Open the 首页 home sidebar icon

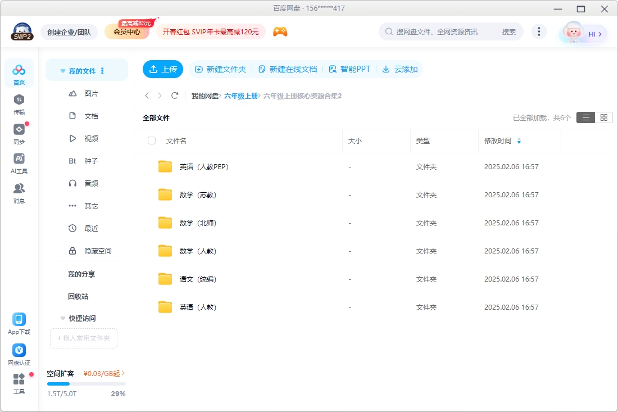(19, 74)
